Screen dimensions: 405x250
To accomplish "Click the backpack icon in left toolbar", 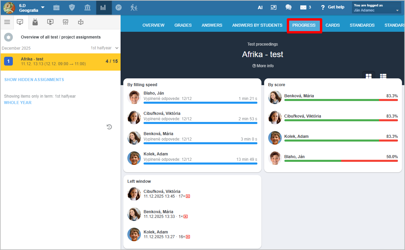I will [35, 22].
